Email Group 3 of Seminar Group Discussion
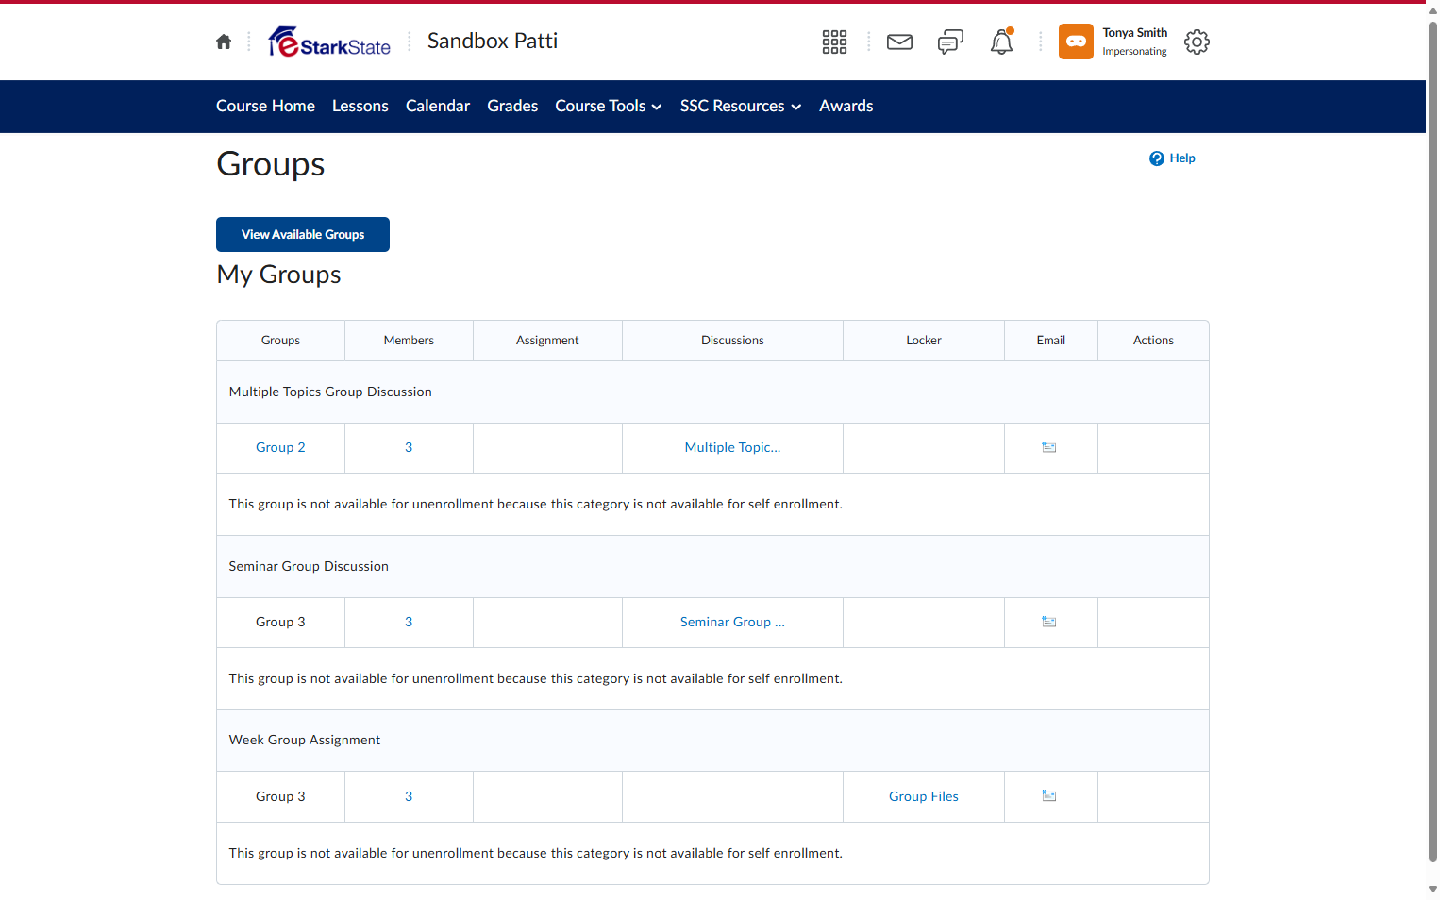Image resolution: width=1440 pixels, height=900 pixels. pos(1048,622)
